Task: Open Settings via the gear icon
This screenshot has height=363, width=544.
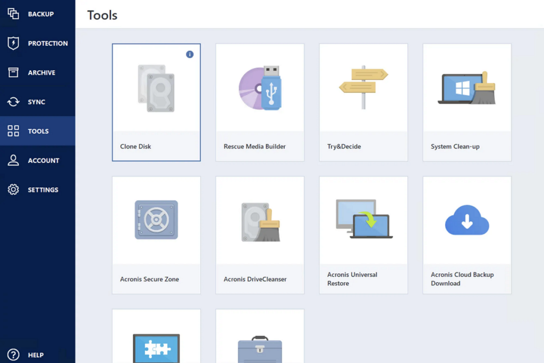Action: point(12,189)
